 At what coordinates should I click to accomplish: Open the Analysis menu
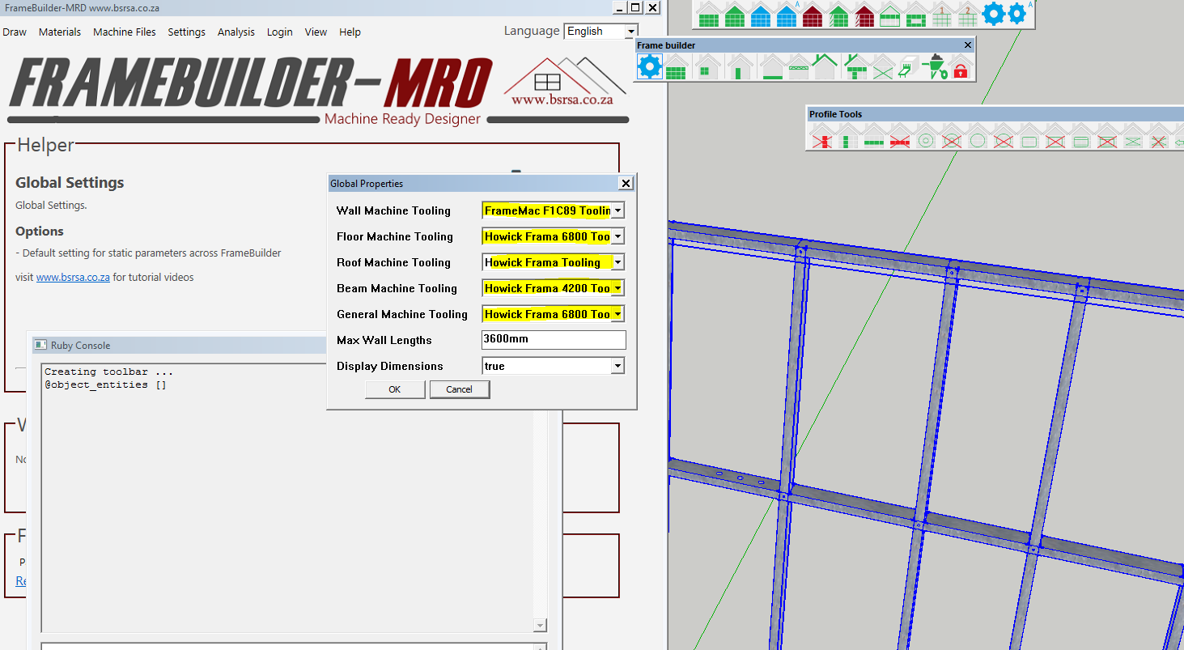236,32
